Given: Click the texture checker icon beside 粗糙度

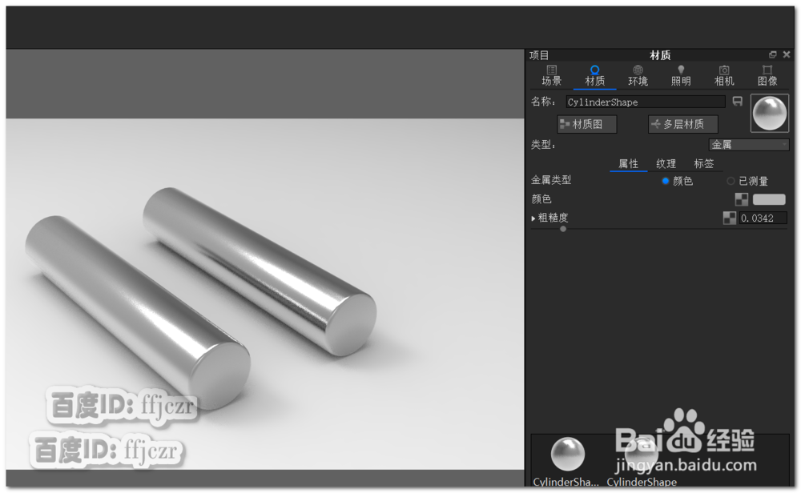Looking at the screenshot, I should tap(730, 218).
